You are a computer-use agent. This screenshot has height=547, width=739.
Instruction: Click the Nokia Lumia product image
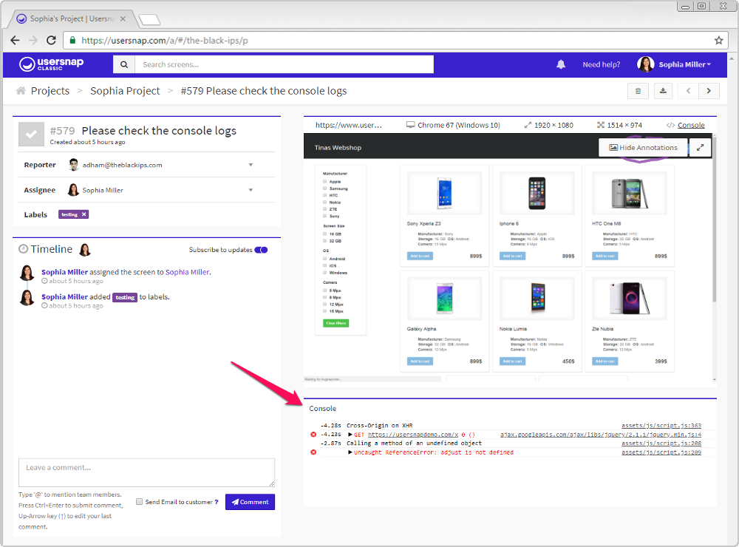coord(537,297)
